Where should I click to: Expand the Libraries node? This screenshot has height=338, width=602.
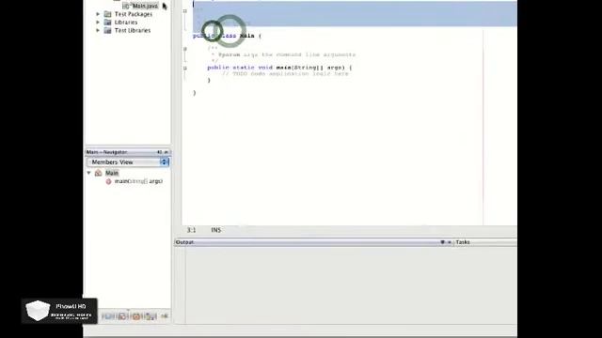tap(98, 23)
